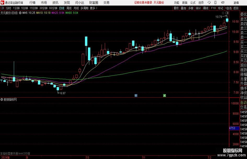Click the 通达信 red logo icon
Viewport: 247px width, 159px height.
click(2, 3)
